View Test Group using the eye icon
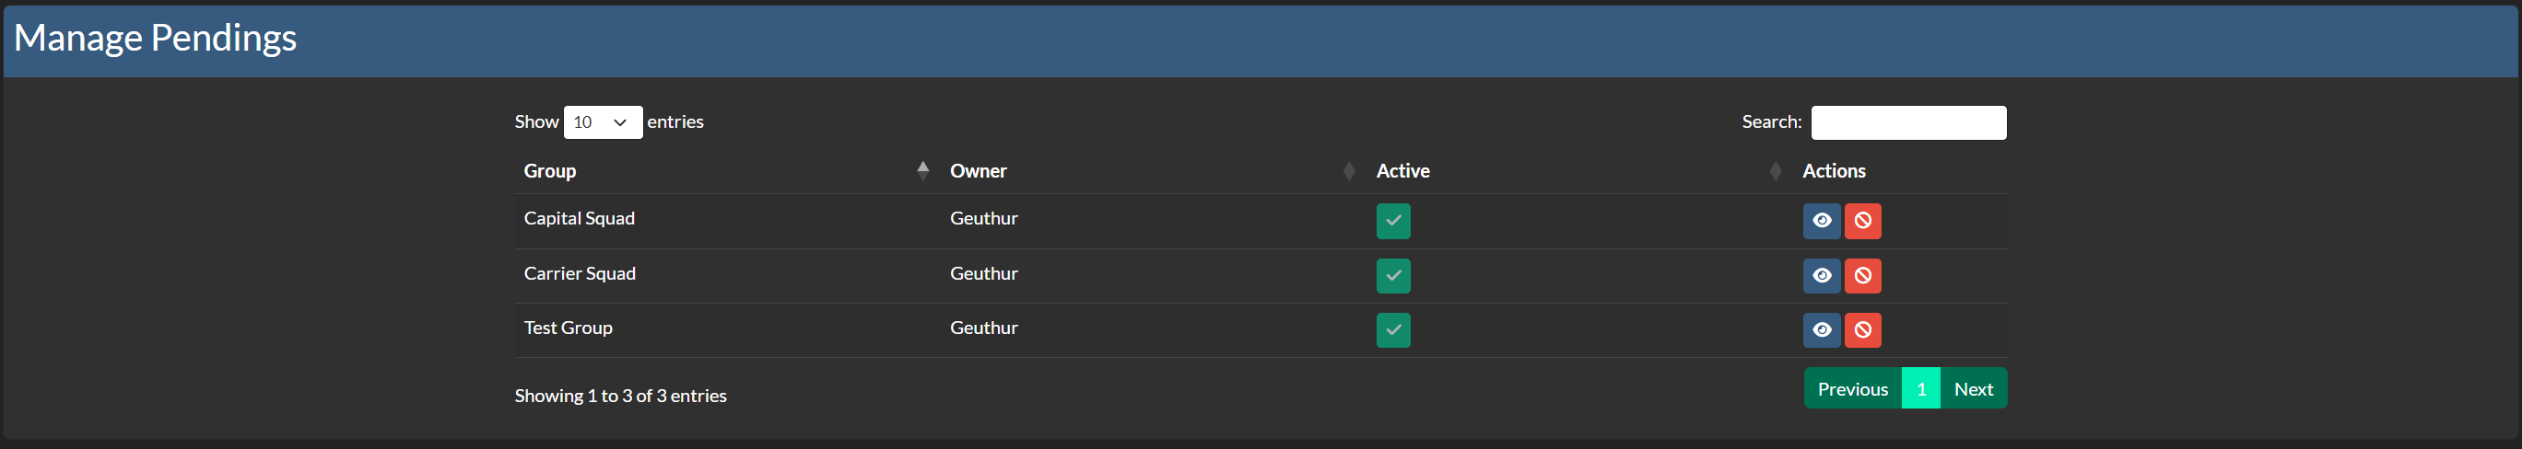The width and height of the screenshot is (2522, 449). (1821, 329)
